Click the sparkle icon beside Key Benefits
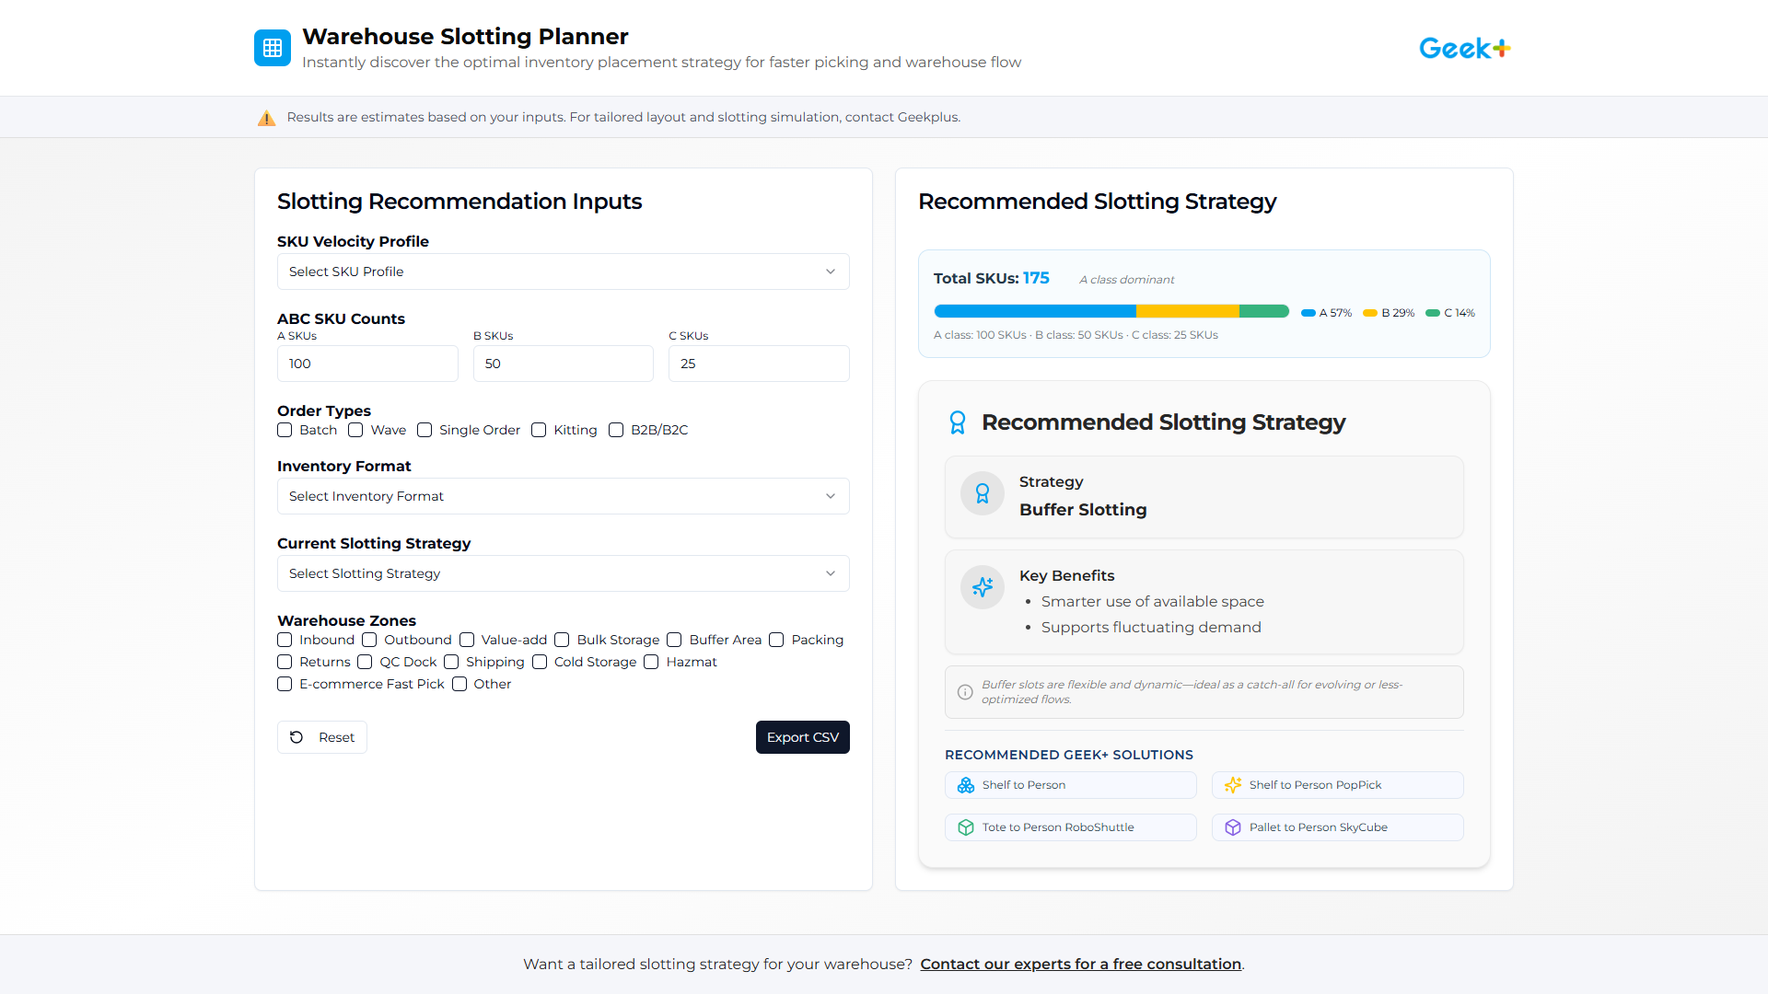 (x=982, y=586)
